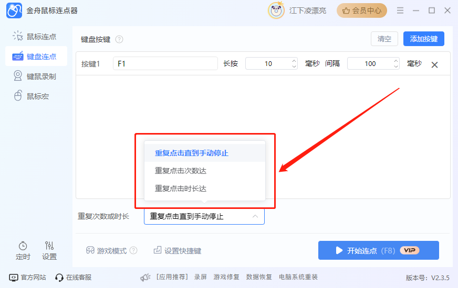Increase the 间隔 interval value

pos(396,61)
